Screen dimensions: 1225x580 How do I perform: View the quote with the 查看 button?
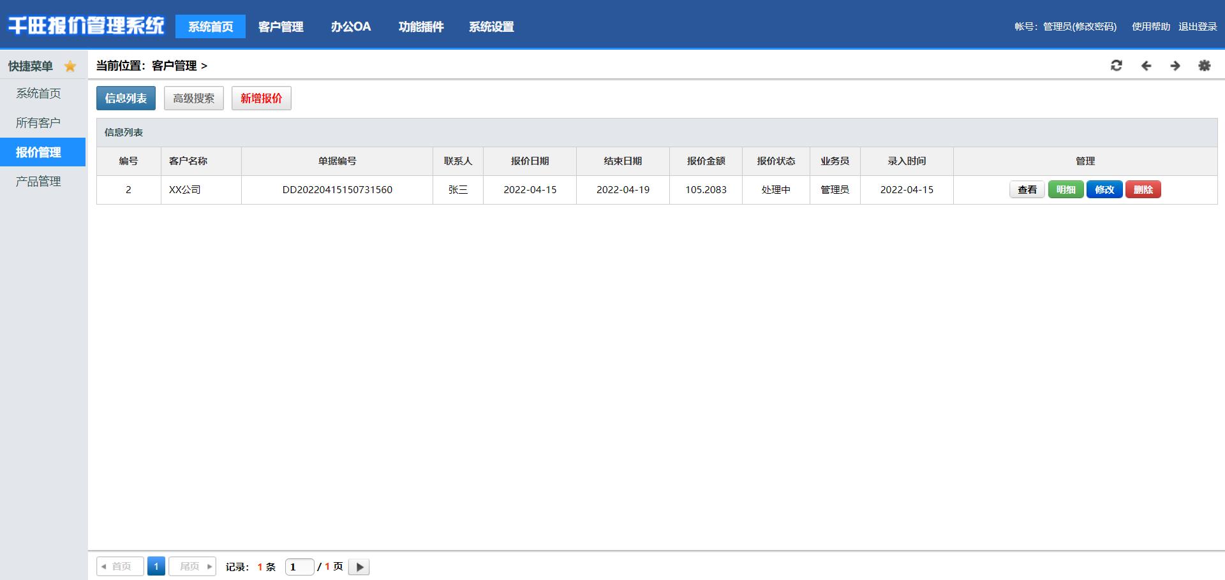pyautogui.click(x=1027, y=190)
